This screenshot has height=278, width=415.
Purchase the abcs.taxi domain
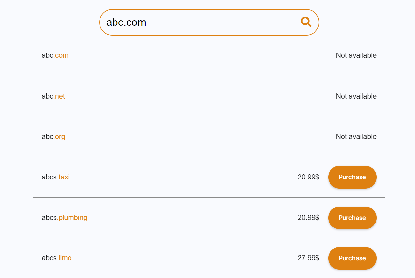[x=352, y=177]
